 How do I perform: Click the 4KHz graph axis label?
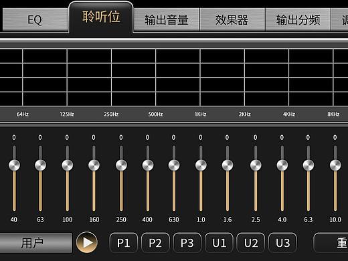pos(289,114)
